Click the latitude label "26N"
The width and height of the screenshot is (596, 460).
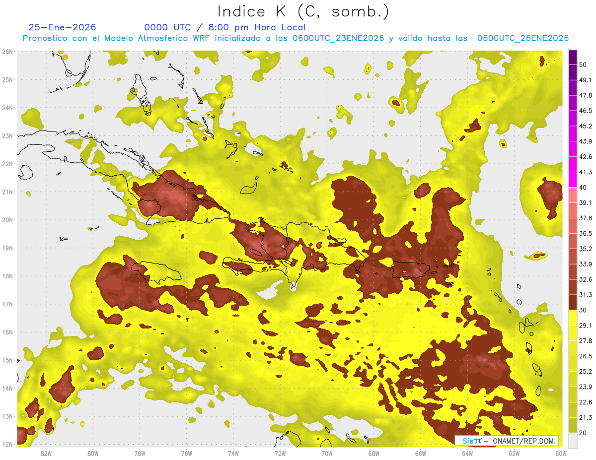pyautogui.click(x=7, y=52)
